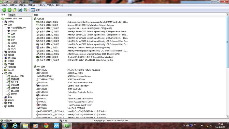Open the Windows Start button
The width and height of the screenshot is (229, 129).
[x=4, y=126]
